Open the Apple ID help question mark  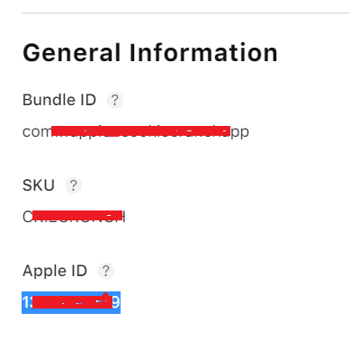pyautogui.click(x=106, y=271)
